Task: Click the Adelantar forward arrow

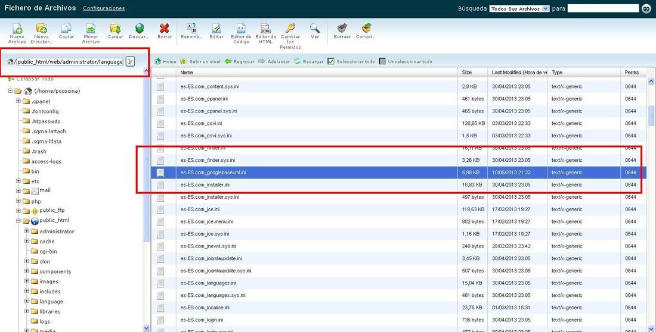Action: coord(274,61)
